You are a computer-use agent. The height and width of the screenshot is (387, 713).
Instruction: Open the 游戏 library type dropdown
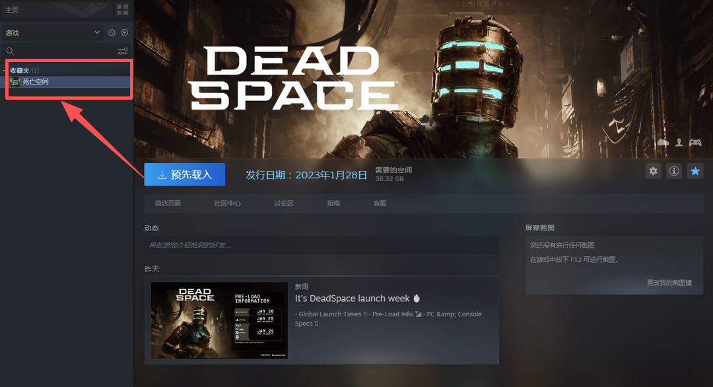point(52,32)
